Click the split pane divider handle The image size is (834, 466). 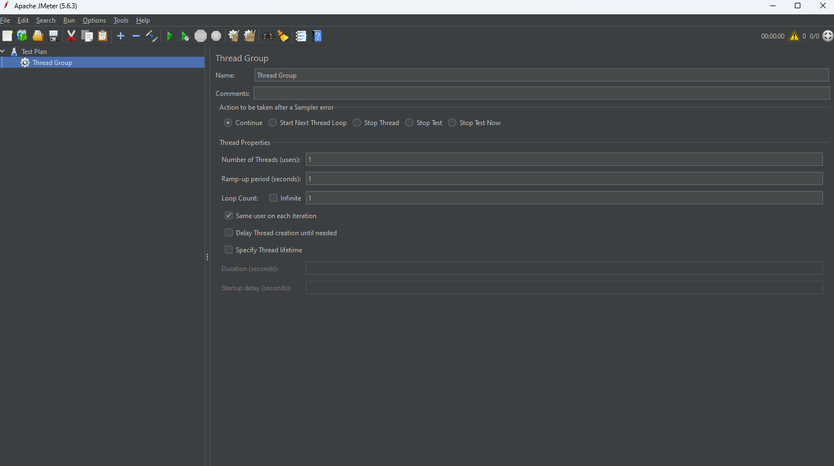pyautogui.click(x=207, y=257)
